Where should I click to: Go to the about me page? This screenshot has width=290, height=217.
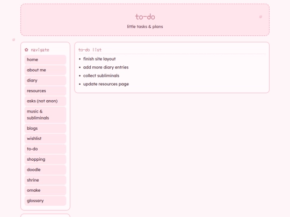click(x=45, y=70)
